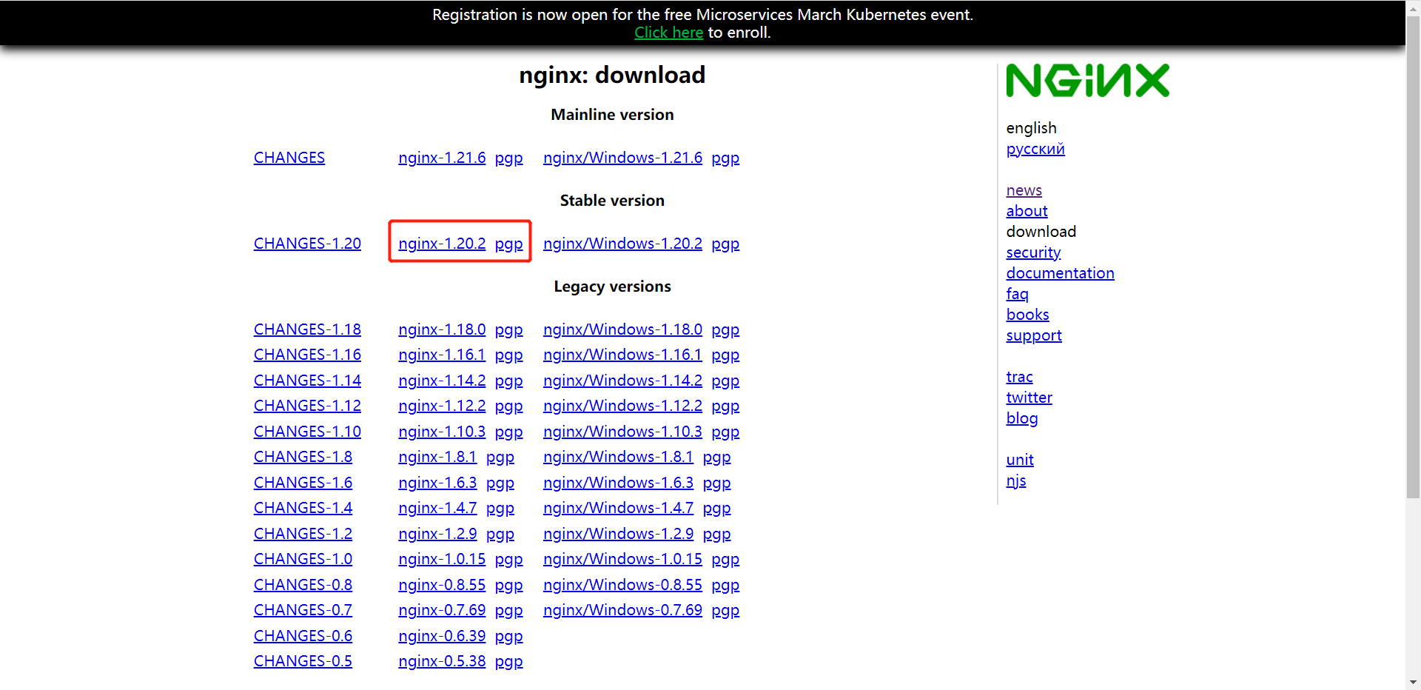Open CHANGES-1.16 link
Viewport: 1421px width, 690px height.
coord(307,355)
